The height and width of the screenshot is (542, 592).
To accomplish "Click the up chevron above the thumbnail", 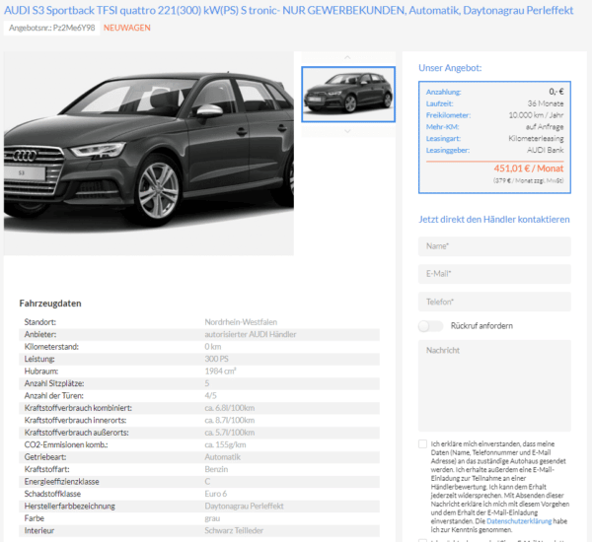I will [347, 58].
